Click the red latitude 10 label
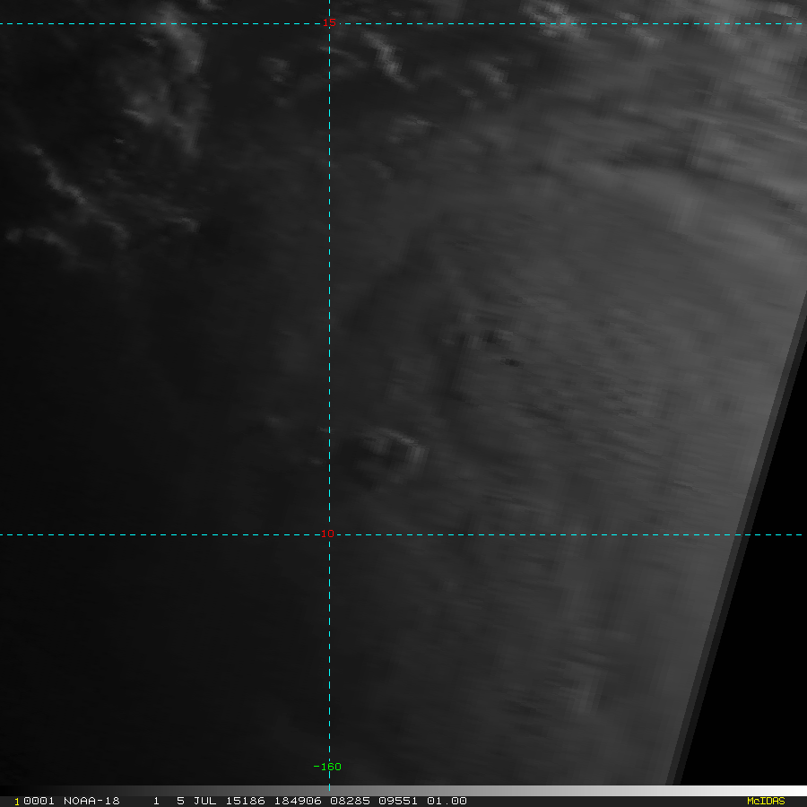Viewport: 807px width, 807px height. tap(327, 534)
